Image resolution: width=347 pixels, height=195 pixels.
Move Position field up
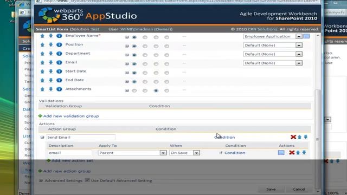[42, 44]
